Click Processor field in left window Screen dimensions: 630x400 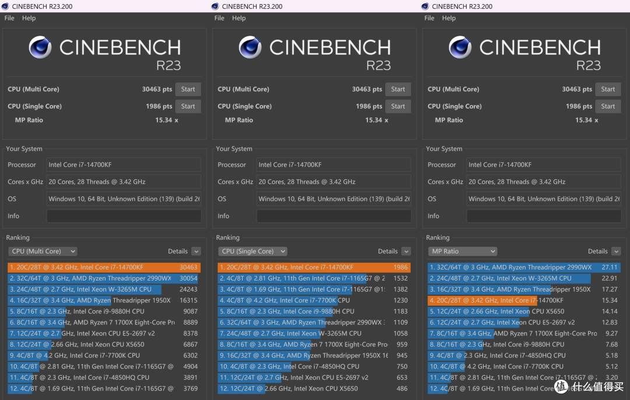point(124,165)
